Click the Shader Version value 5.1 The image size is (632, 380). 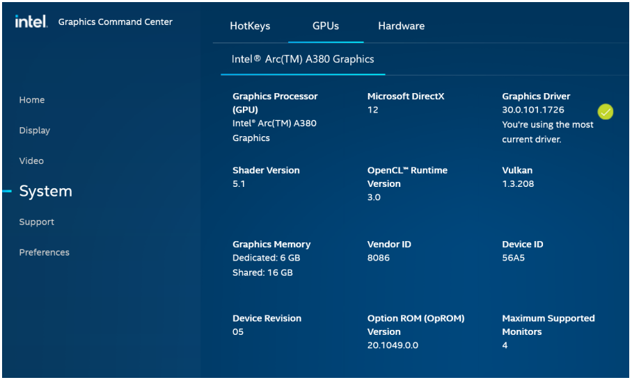point(239,184)
